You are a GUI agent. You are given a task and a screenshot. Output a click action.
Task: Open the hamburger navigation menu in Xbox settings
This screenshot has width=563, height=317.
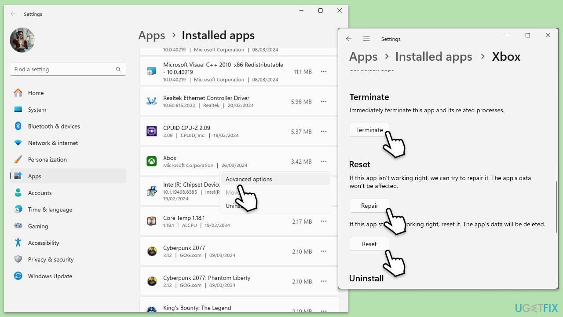pos(366,39)
